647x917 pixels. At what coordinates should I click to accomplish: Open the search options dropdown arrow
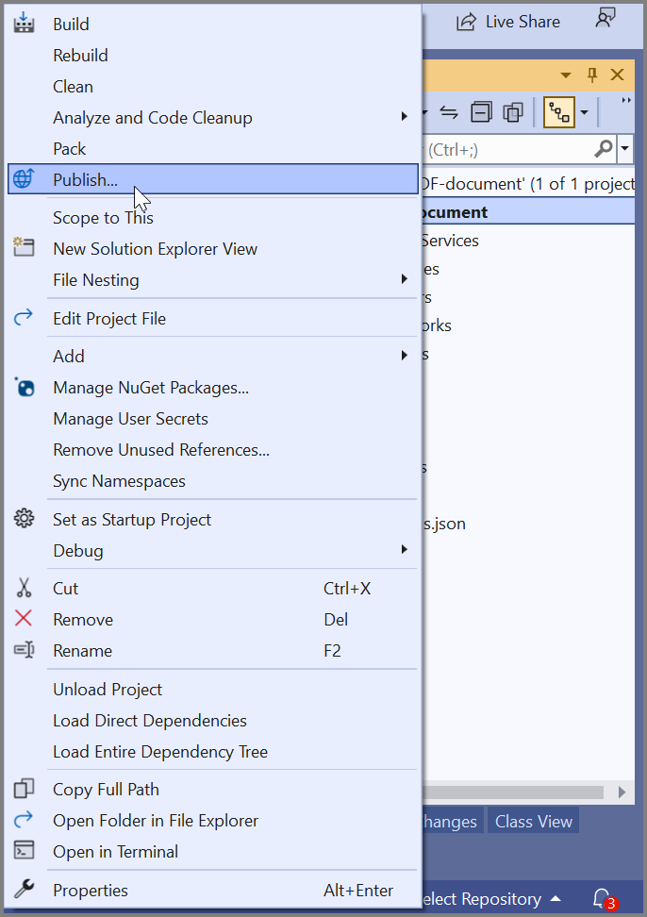click(626, 148)
